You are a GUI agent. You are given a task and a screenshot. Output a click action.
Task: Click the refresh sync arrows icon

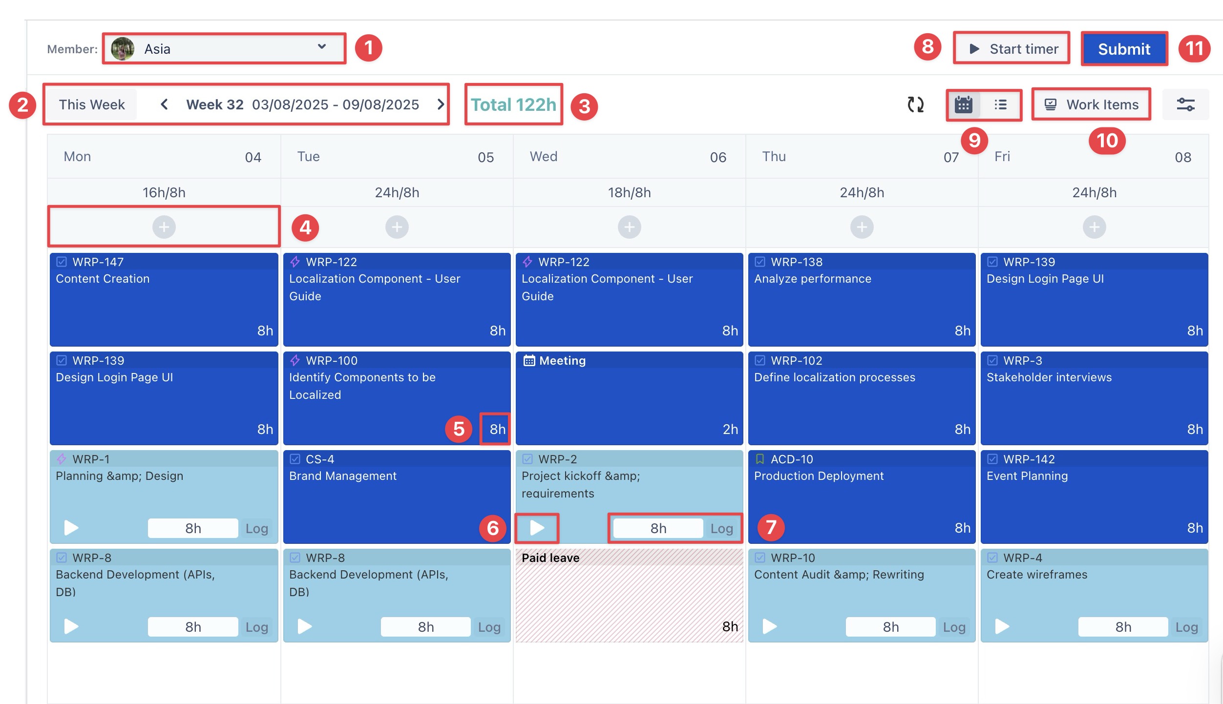click(916, 104)
